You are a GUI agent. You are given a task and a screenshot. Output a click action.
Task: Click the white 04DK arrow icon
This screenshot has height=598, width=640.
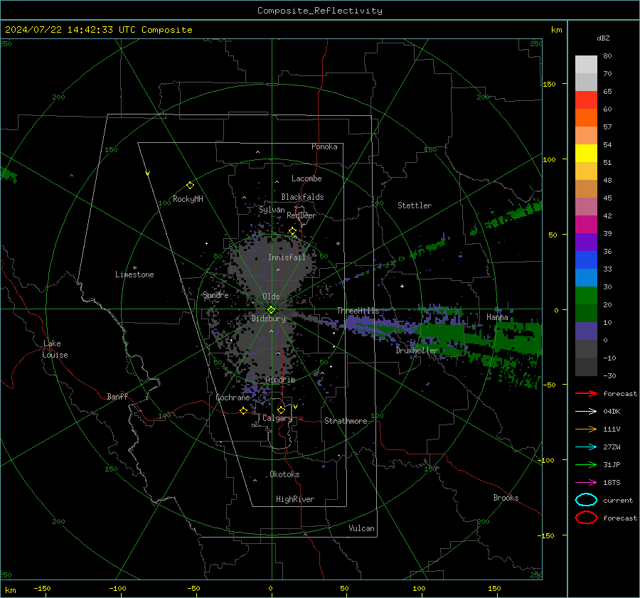pyautogui.click(x=586, y=412)
